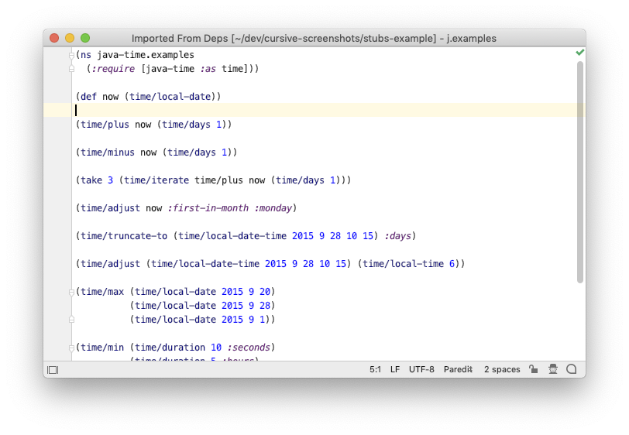Image resolution: width=629 pixels, height=435 pixels.
Task: Toggle tool window buttons in status bar
Action: click(53, 370)
